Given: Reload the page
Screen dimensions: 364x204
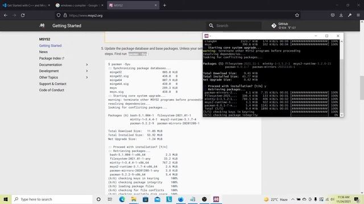Looking at the screenshot, I should point(23,15).
